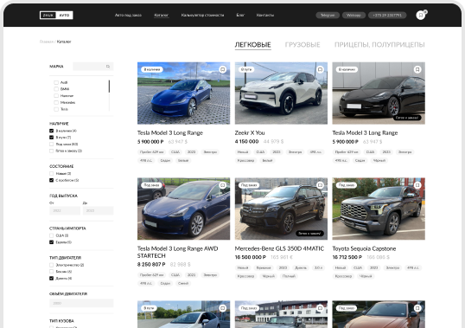Open the white Zeekr X You photo
Screen dimensions: 465x328
281,93
